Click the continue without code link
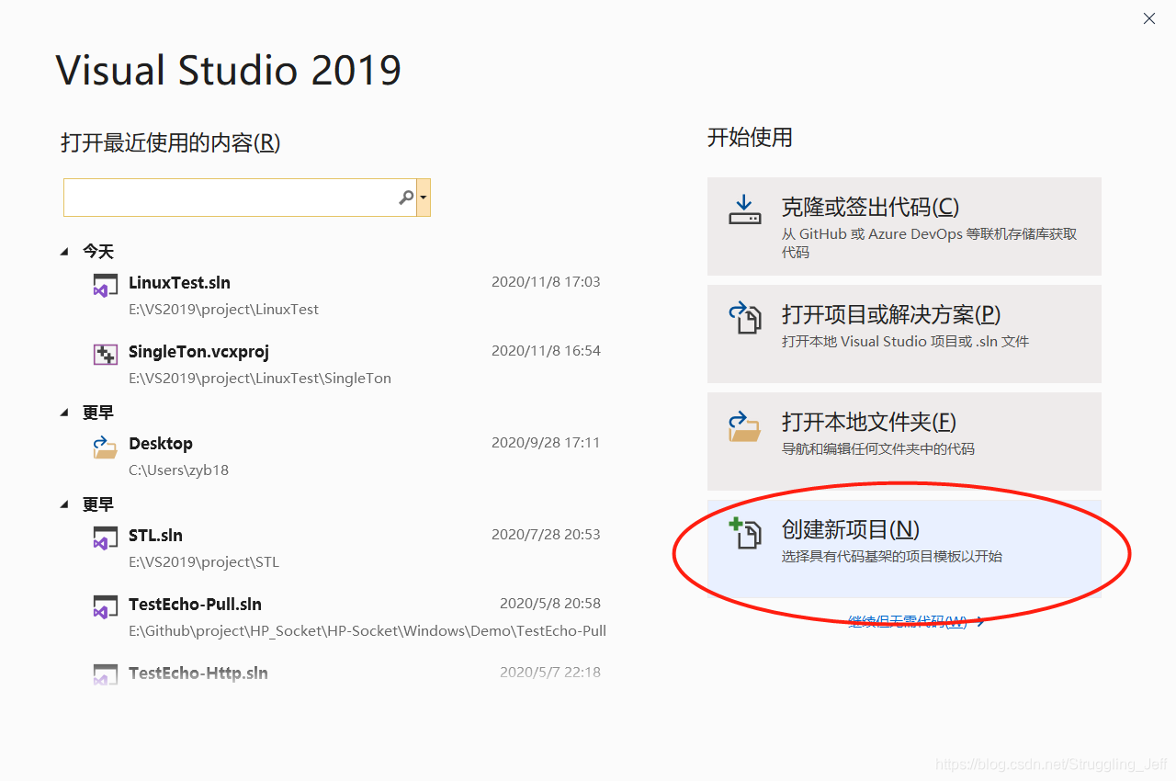 click(916, 621)
